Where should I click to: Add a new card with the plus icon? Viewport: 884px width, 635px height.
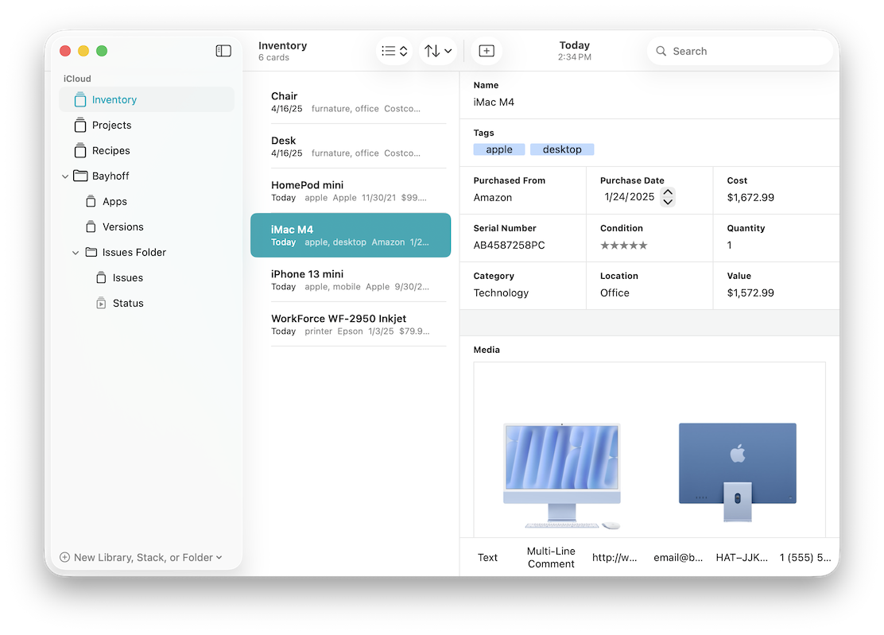pyautogui.click(x=487, y=50)
